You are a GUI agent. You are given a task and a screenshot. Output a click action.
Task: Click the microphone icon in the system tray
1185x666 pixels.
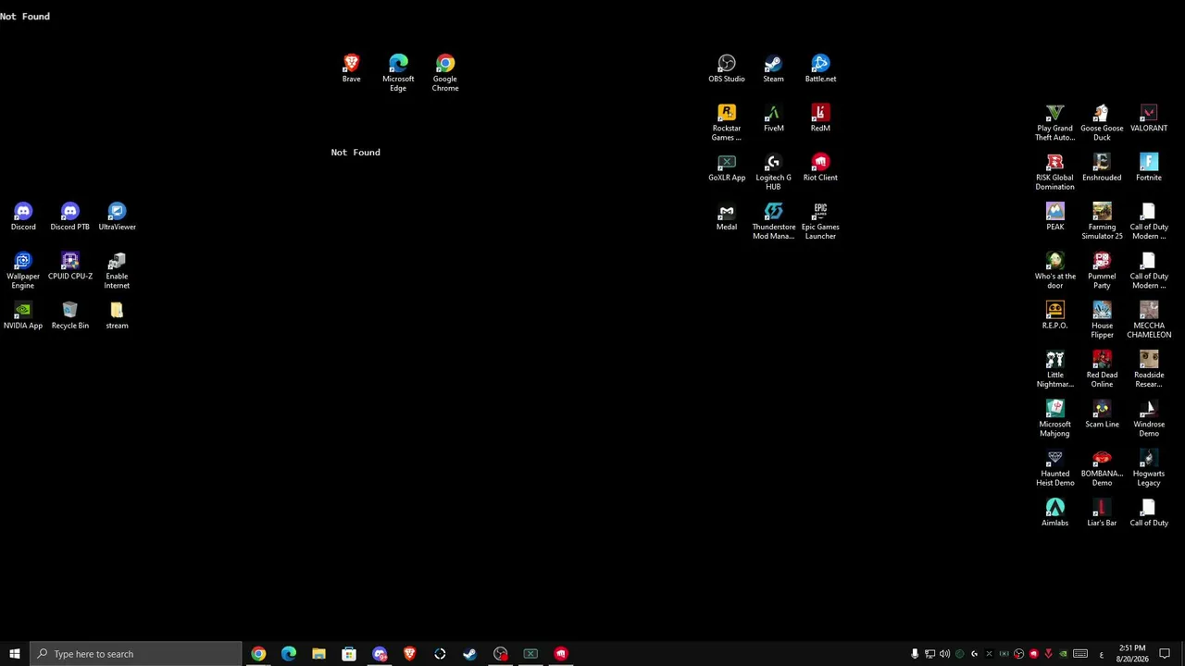click(x=915, y=654)
